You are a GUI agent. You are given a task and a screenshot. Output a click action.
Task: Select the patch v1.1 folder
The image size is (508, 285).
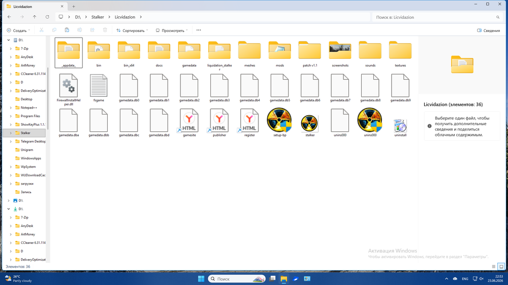(x=310, y=51)
